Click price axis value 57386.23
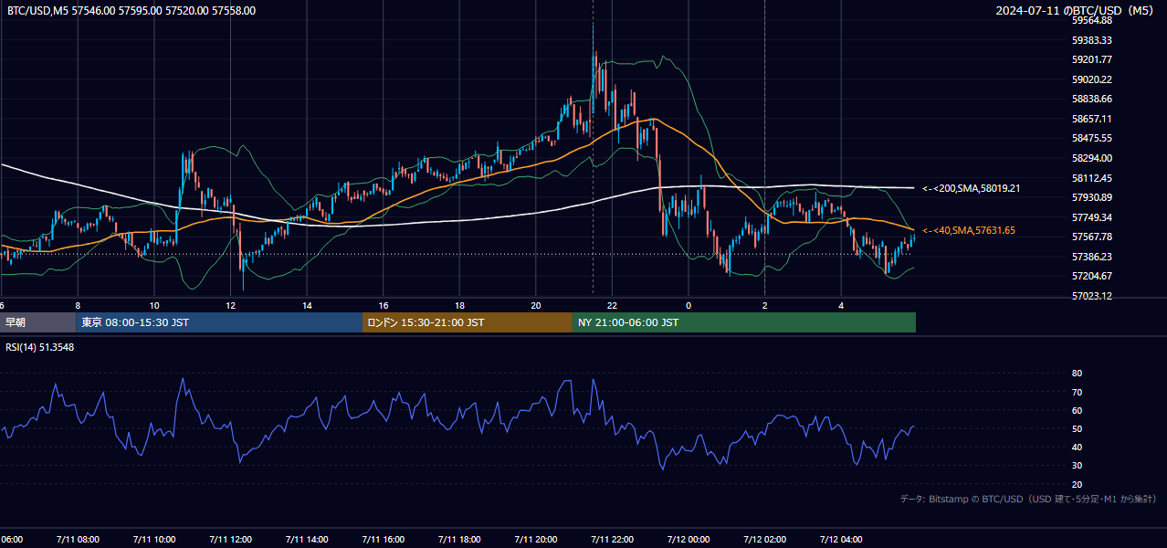This screenshot has height=548, width=1167. (x=1091, y=257)
